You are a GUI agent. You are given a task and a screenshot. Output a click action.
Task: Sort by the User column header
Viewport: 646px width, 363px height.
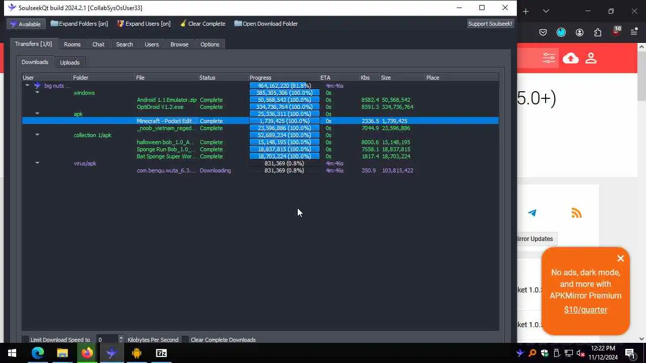pyautogui.click(x=47, y=78)
